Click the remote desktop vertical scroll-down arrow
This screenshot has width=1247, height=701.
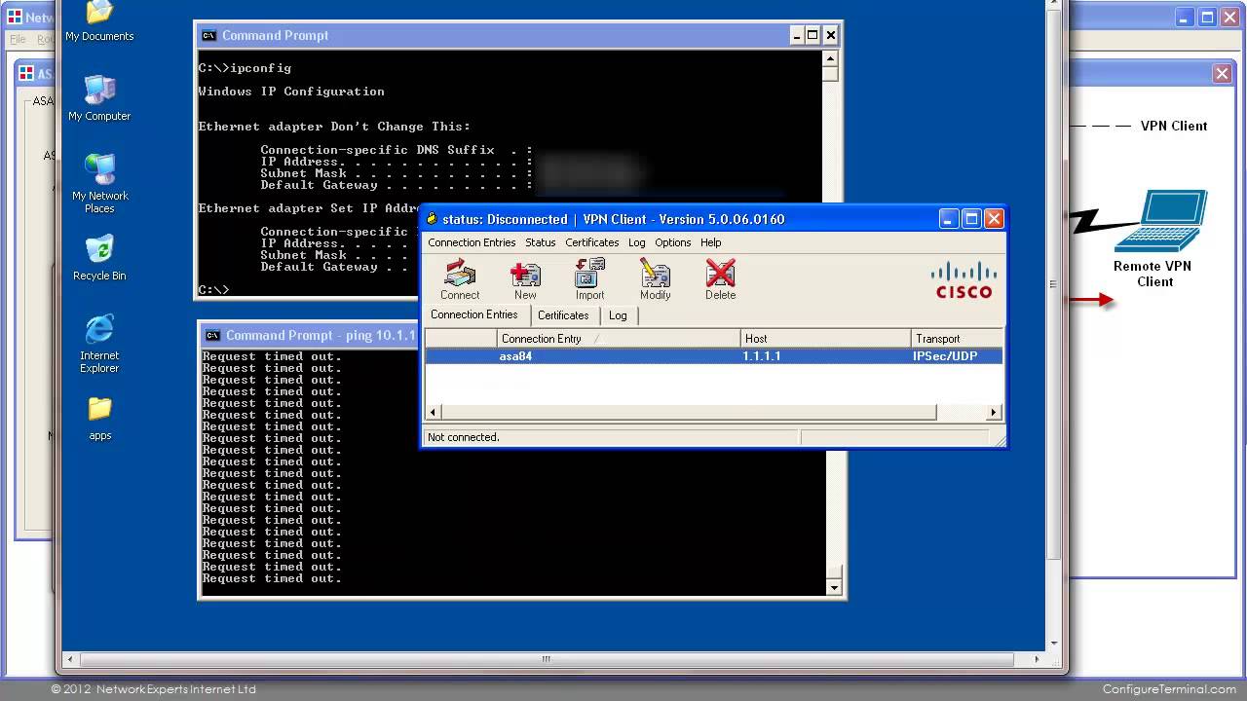click(x=1053, y=643)
